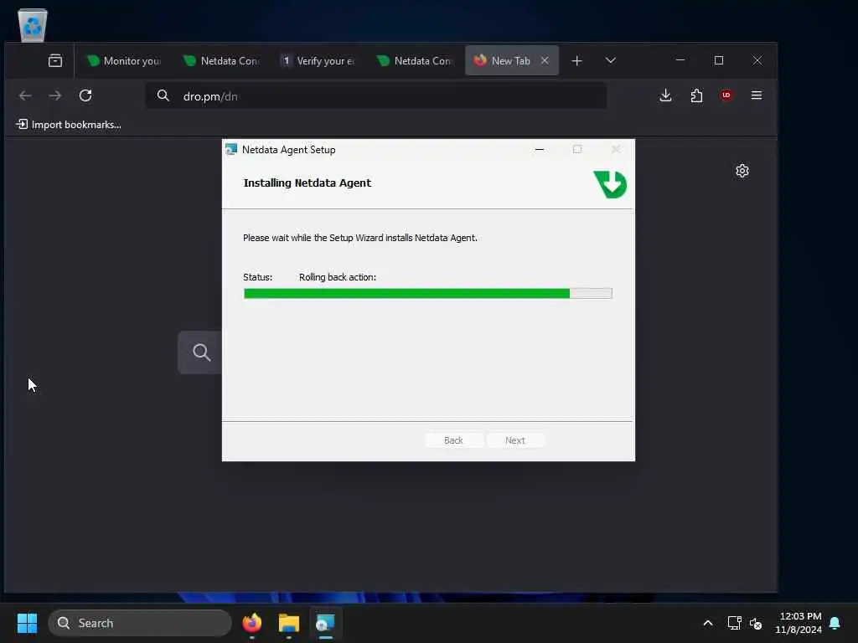Viewport: 858px width, 643px height.
Task: Go forward with the browser forward arrow
Action: [x=55, y=95]
